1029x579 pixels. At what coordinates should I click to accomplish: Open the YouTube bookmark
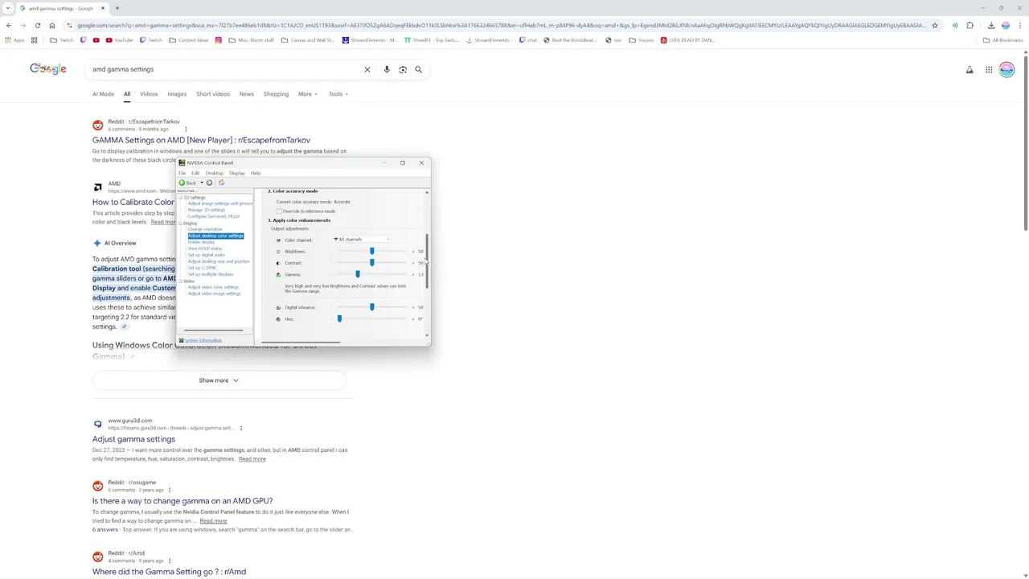[x=118, y=40]
